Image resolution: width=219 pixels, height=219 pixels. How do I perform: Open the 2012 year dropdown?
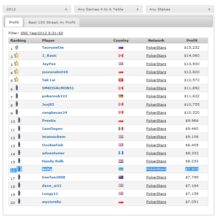pos(37,9)
